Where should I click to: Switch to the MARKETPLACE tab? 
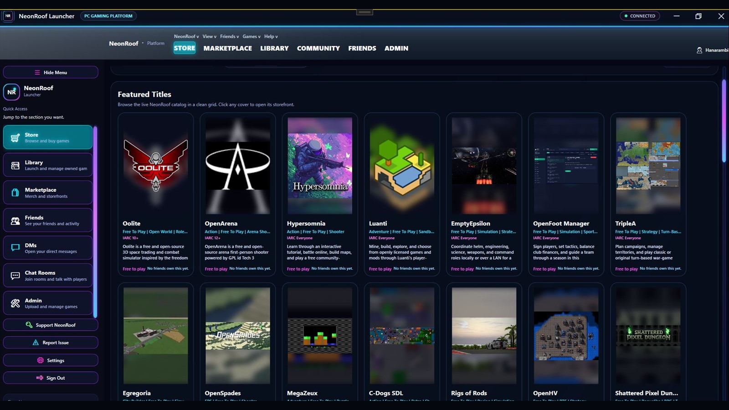(x=228, y=48)
